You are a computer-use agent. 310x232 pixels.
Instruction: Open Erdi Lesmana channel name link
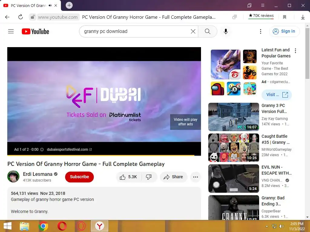[38, 174]
